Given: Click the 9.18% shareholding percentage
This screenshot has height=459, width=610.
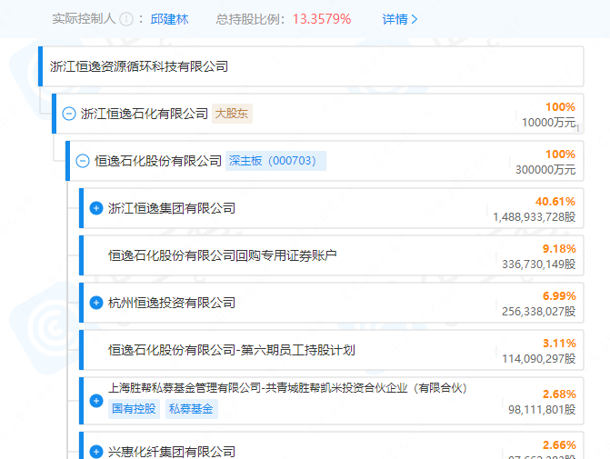Looking at the screenshot, I should 559,249.
